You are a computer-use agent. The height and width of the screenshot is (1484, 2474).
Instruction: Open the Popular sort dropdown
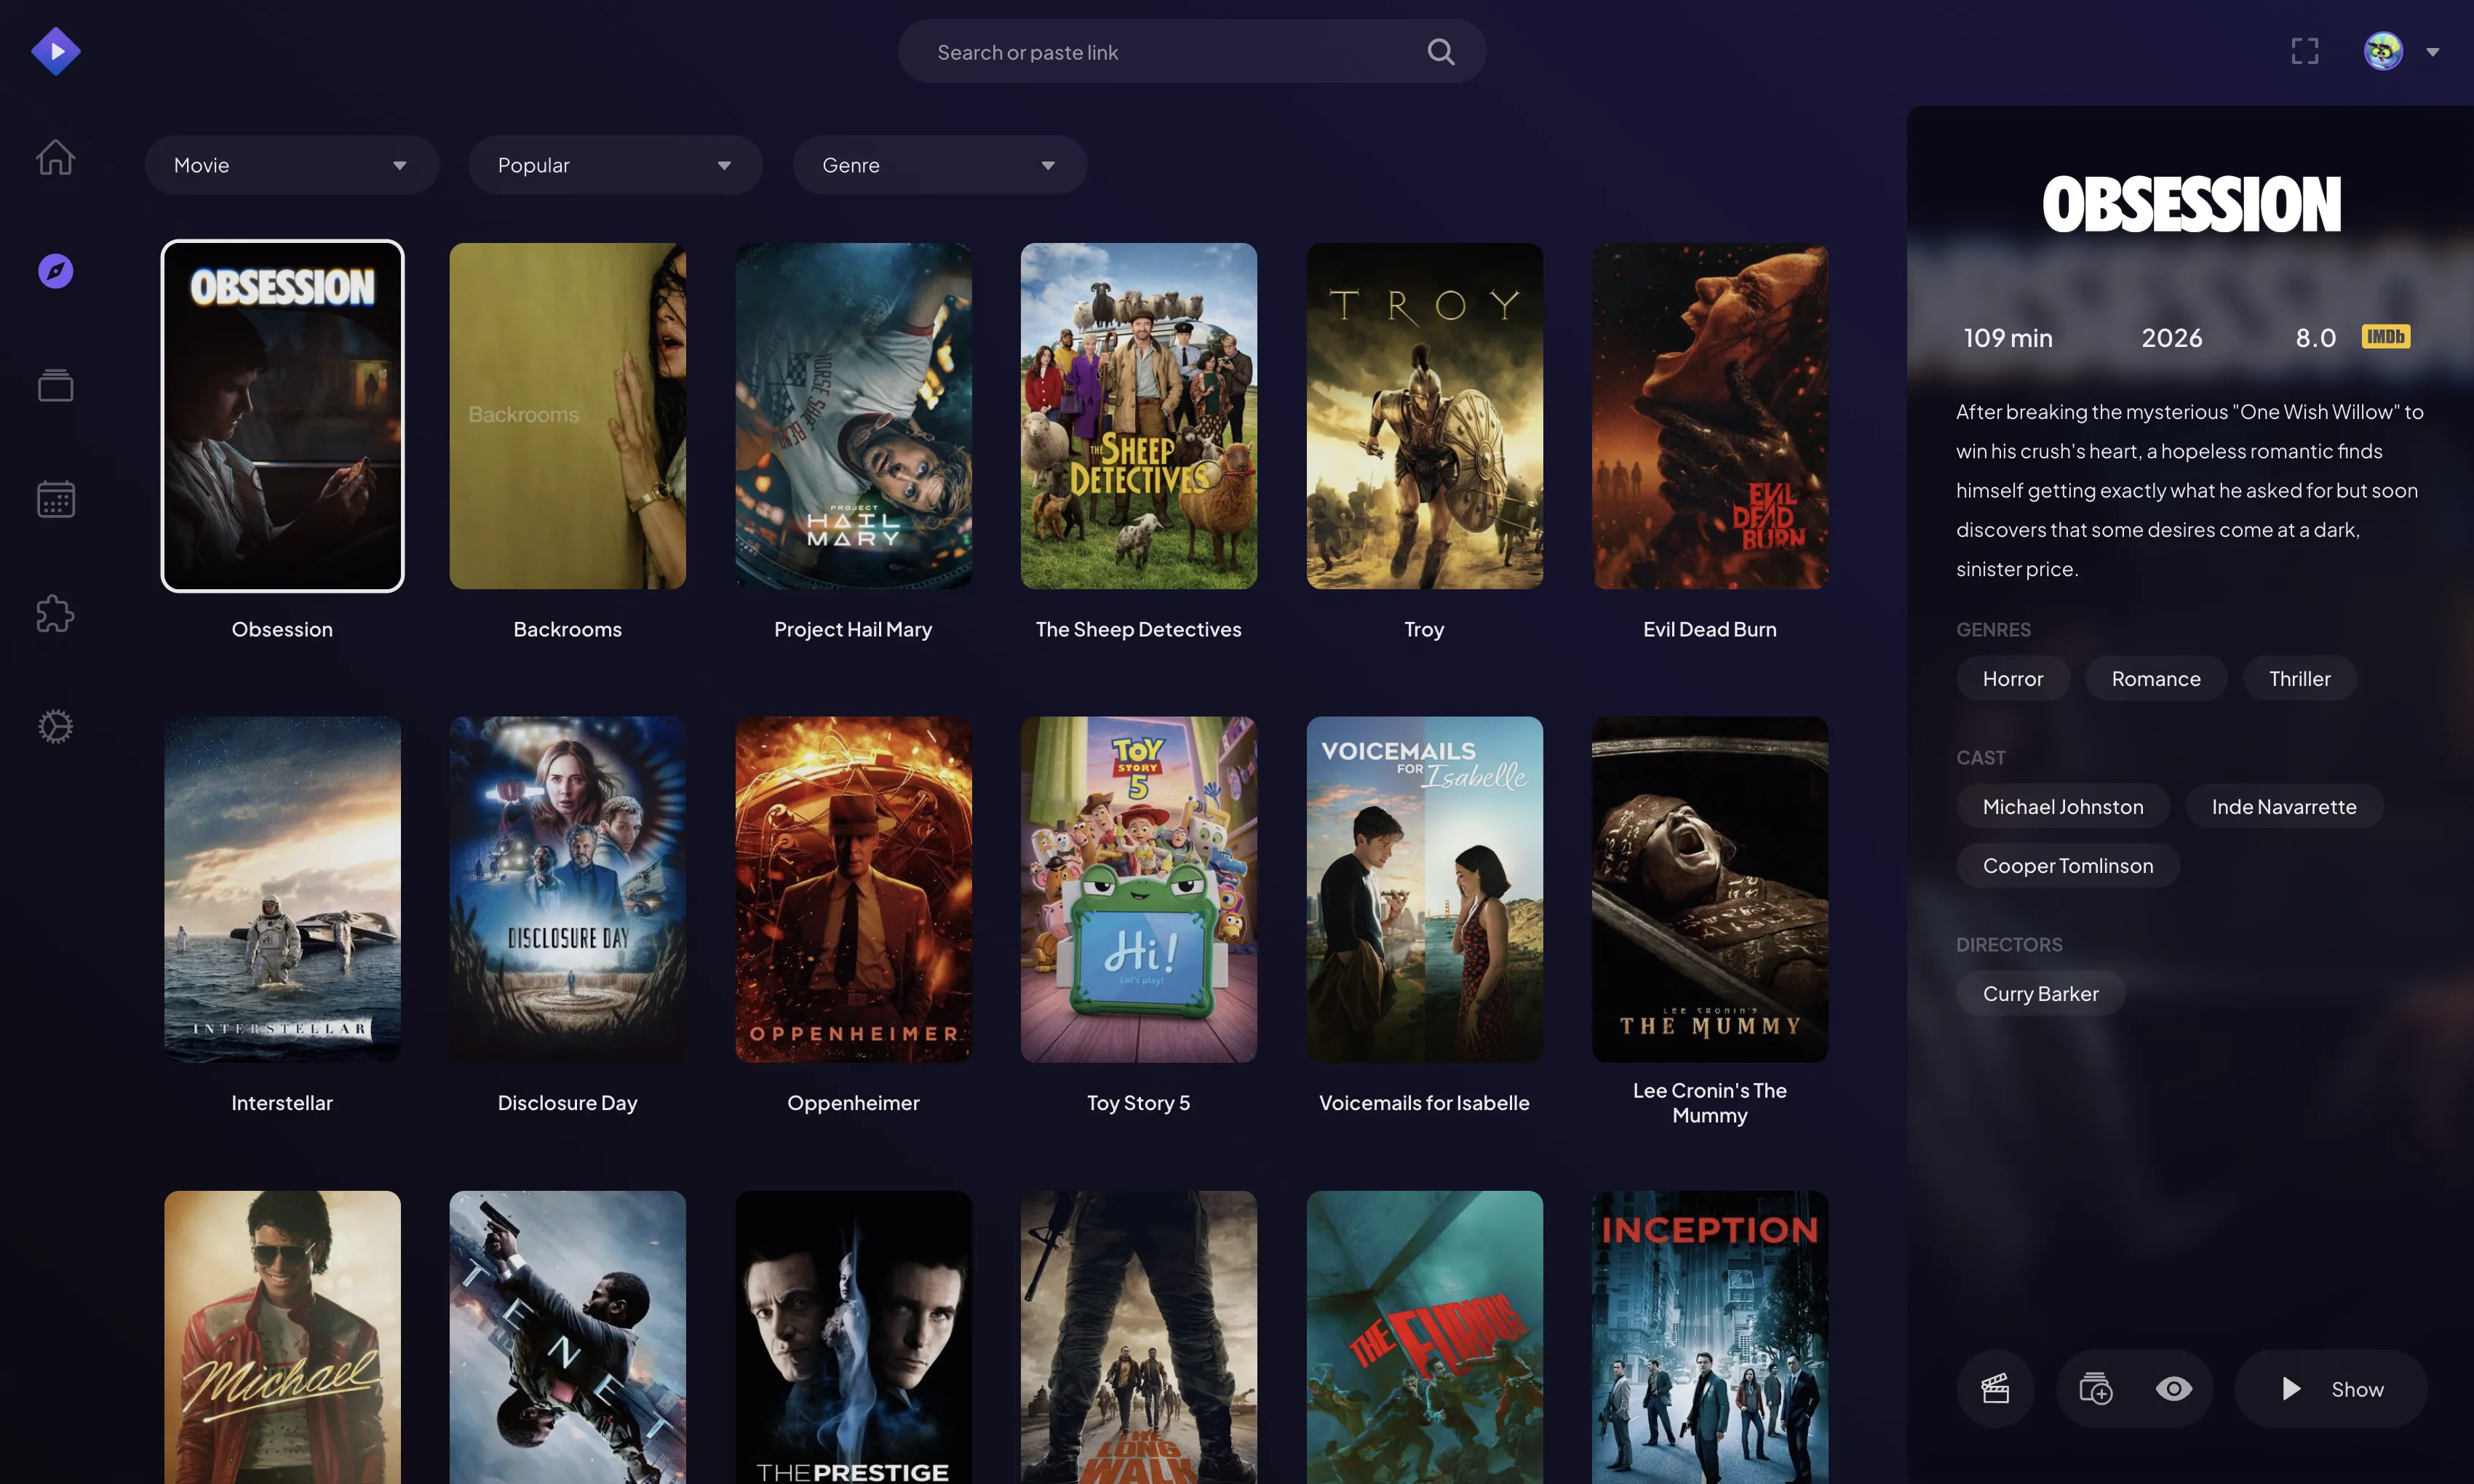point(616,165)
